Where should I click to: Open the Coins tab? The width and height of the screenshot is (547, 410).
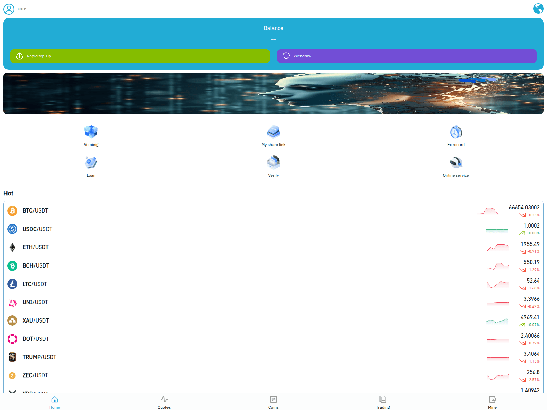(273, 402)
